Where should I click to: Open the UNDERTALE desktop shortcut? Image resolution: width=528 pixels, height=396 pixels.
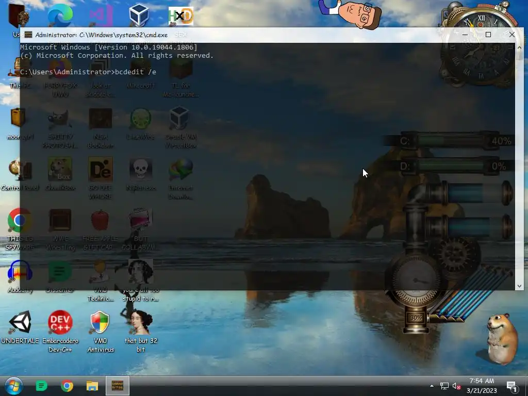click(20, 327)
